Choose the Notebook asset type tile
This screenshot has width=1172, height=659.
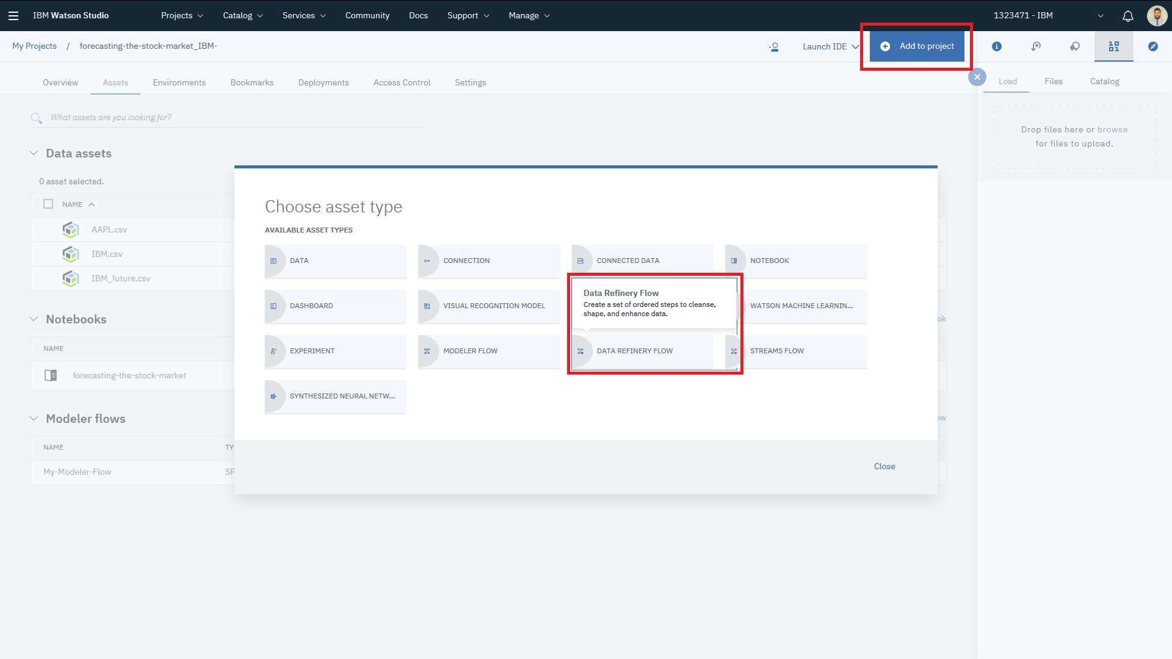click(x=796, y=261)
